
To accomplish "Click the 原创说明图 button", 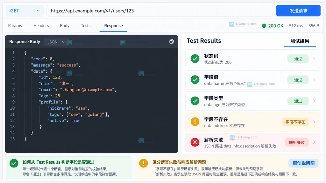I will 303,163.
